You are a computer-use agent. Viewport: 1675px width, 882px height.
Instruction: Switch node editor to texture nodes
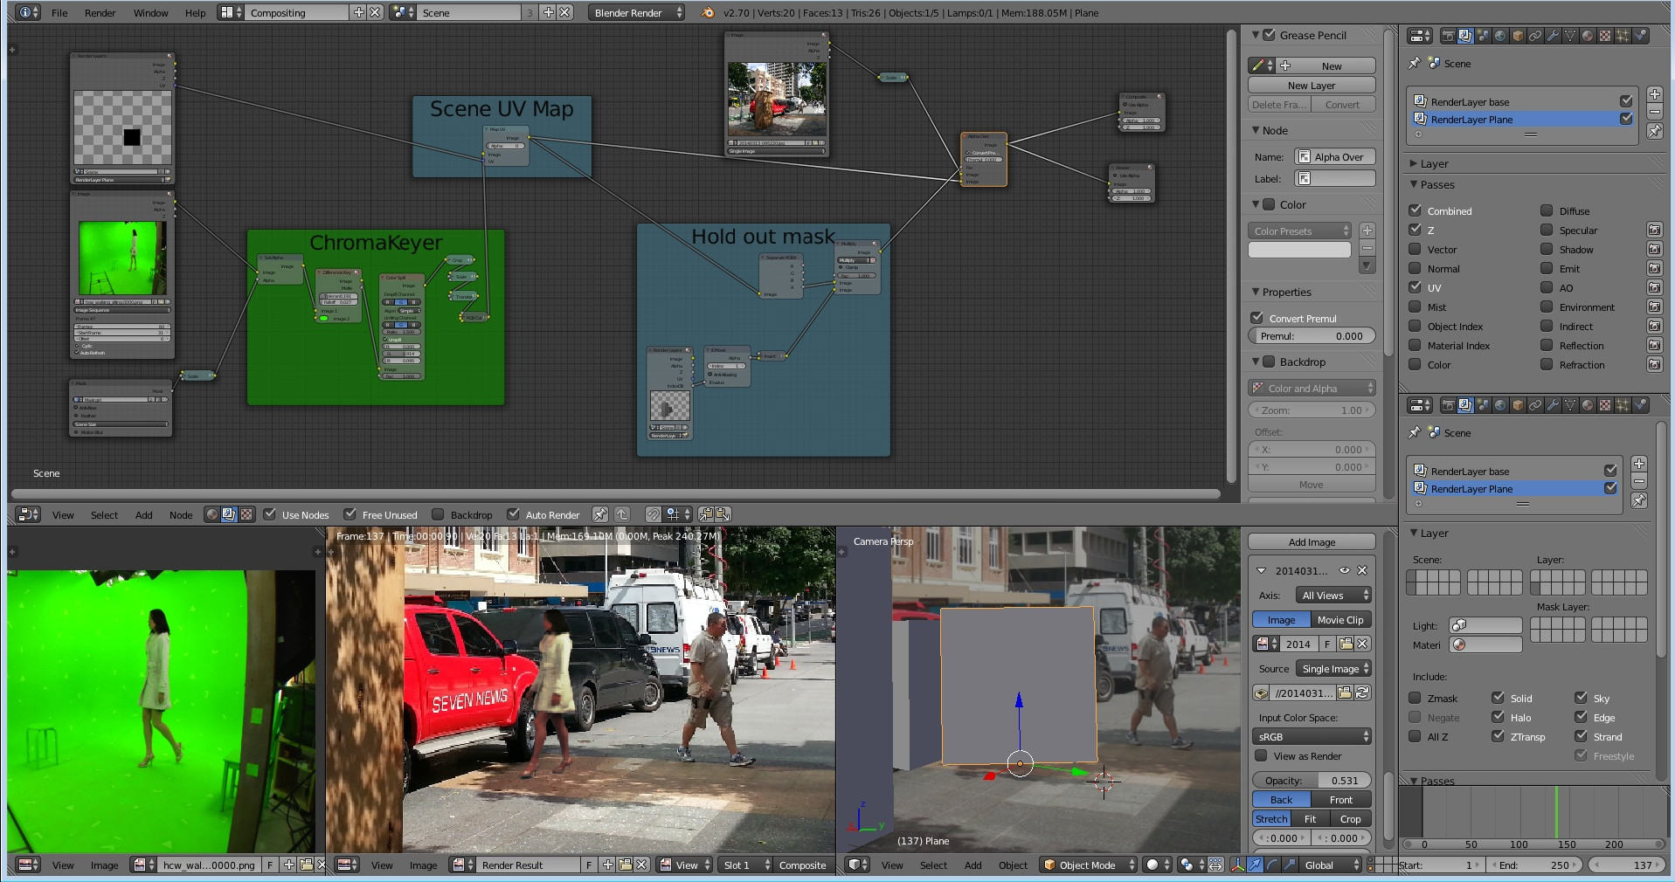pos(246,514)
